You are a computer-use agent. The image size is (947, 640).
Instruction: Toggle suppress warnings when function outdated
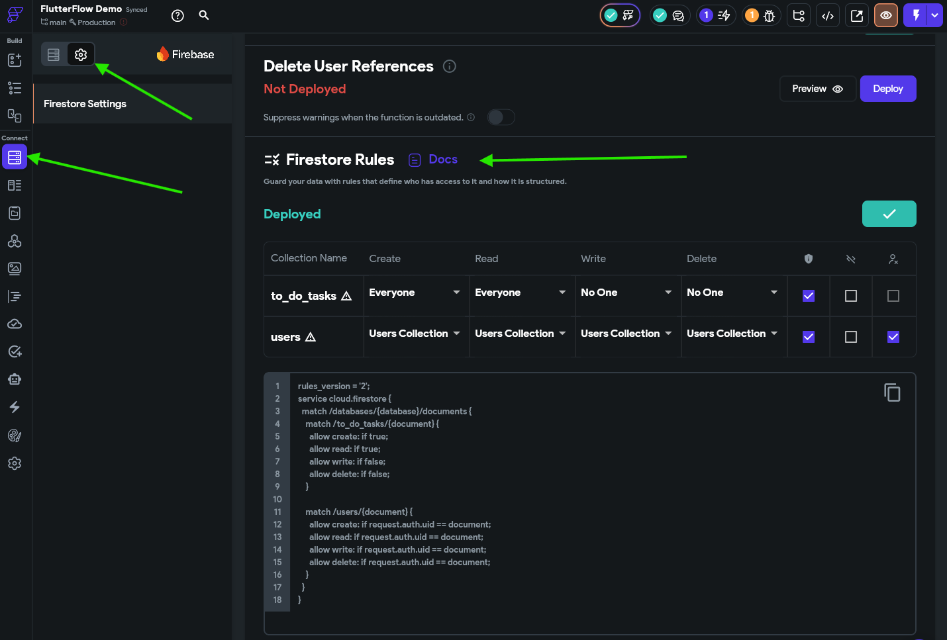click(x=501, y=117)
